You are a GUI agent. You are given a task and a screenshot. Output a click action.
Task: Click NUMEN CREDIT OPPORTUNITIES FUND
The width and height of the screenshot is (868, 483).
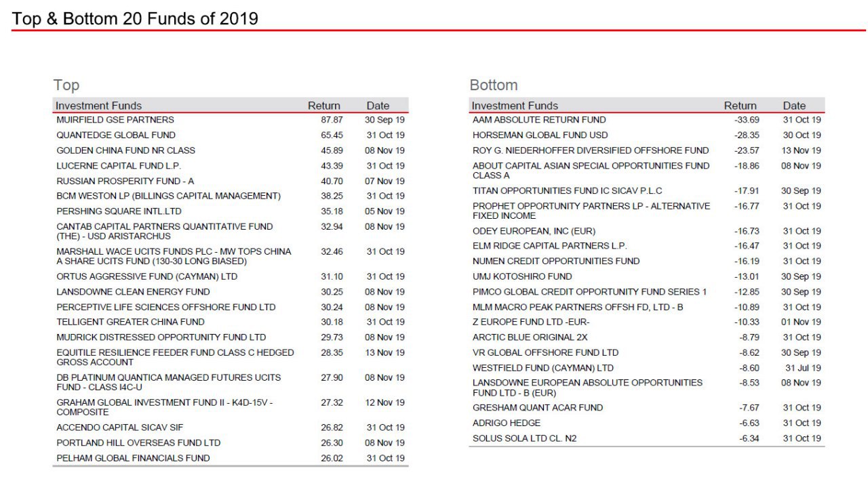pos(556,261)
